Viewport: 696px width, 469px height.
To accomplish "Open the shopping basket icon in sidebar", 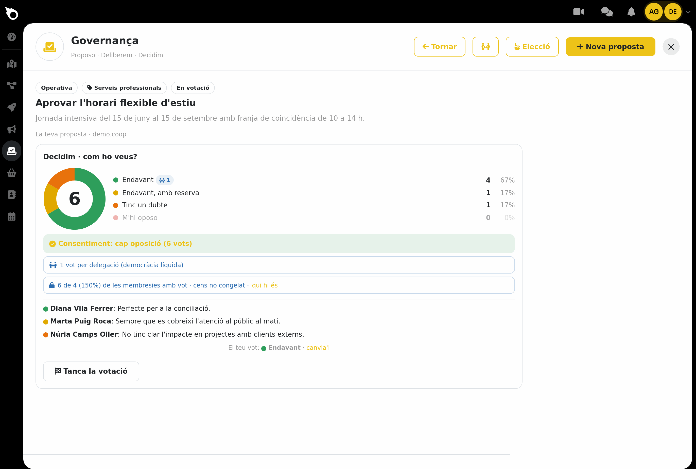I will pyautogui.click(x=12, y=173).
